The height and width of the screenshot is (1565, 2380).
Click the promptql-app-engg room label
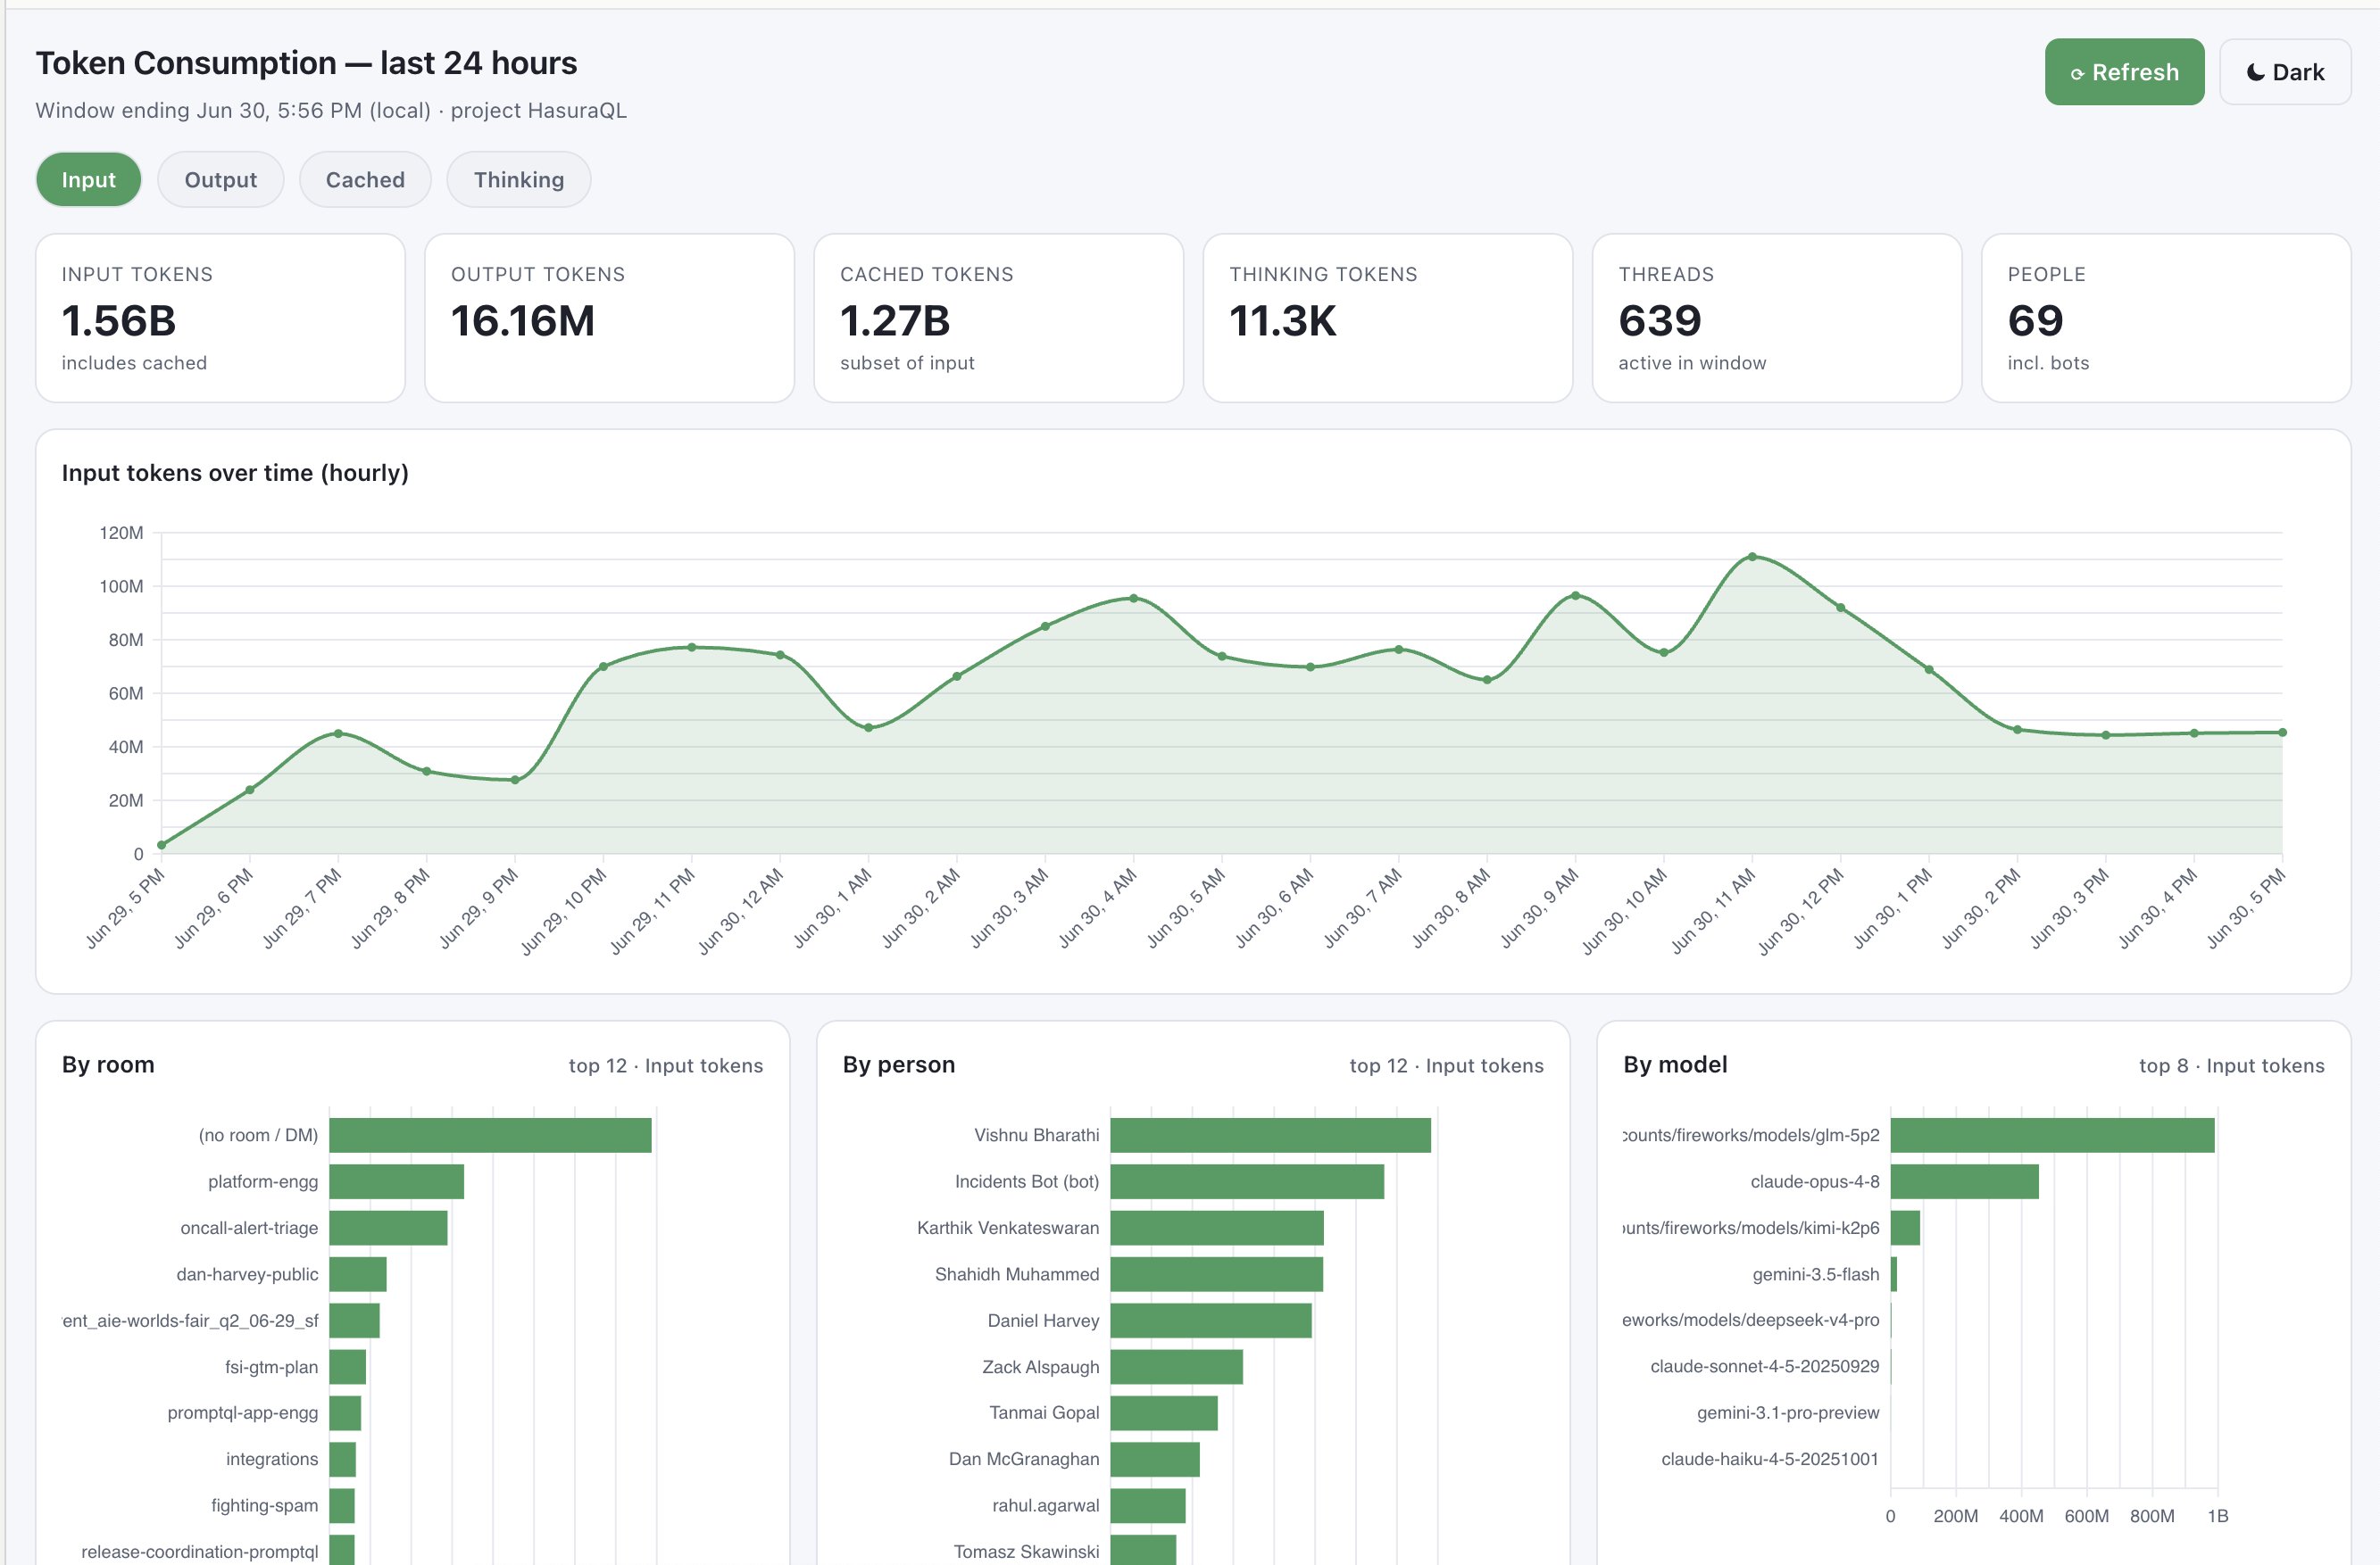coord(243,1413)
